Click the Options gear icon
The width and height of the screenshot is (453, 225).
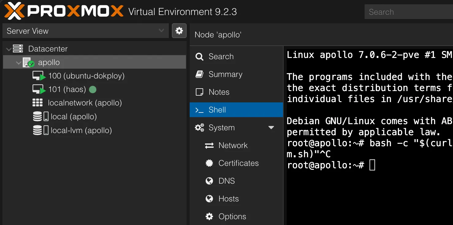[209, 216]
